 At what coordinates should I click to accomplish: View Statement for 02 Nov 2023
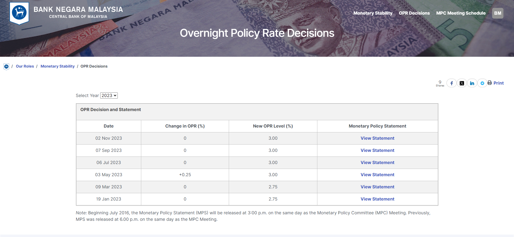coord(377,138)
